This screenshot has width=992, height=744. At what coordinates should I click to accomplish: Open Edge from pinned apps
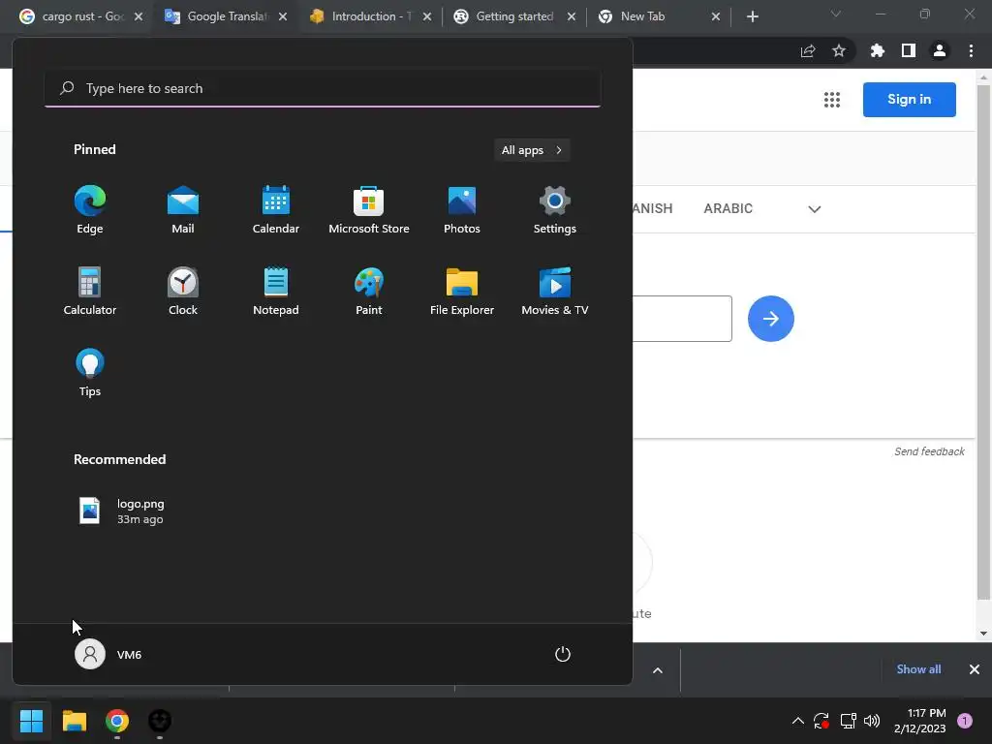tap(90, 210)
